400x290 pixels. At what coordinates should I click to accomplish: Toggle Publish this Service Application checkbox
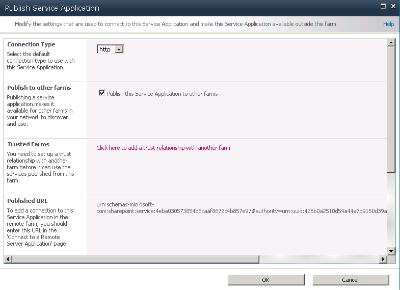[x=102, y=93]
